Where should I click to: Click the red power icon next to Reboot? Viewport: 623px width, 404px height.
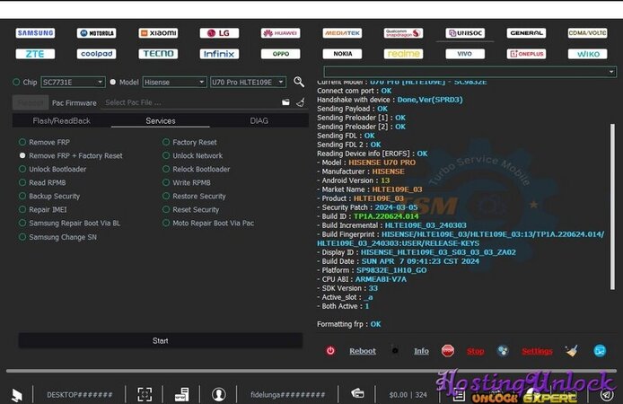pos(330,351)
